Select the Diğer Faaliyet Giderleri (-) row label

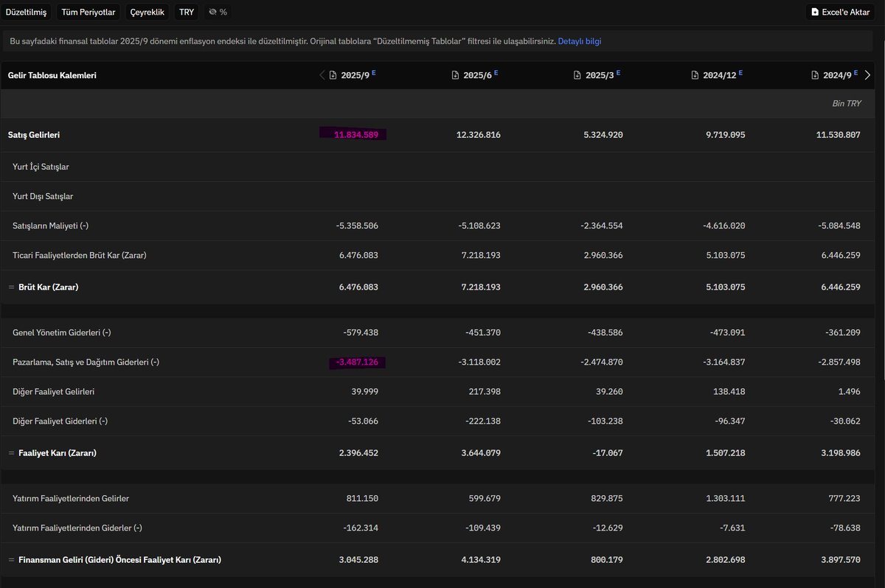tap(60, 421)
